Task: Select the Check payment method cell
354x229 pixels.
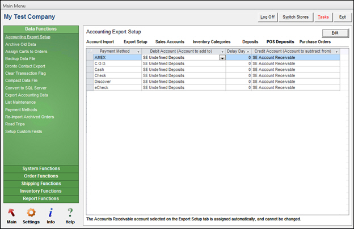Action: tap(117, 75)
